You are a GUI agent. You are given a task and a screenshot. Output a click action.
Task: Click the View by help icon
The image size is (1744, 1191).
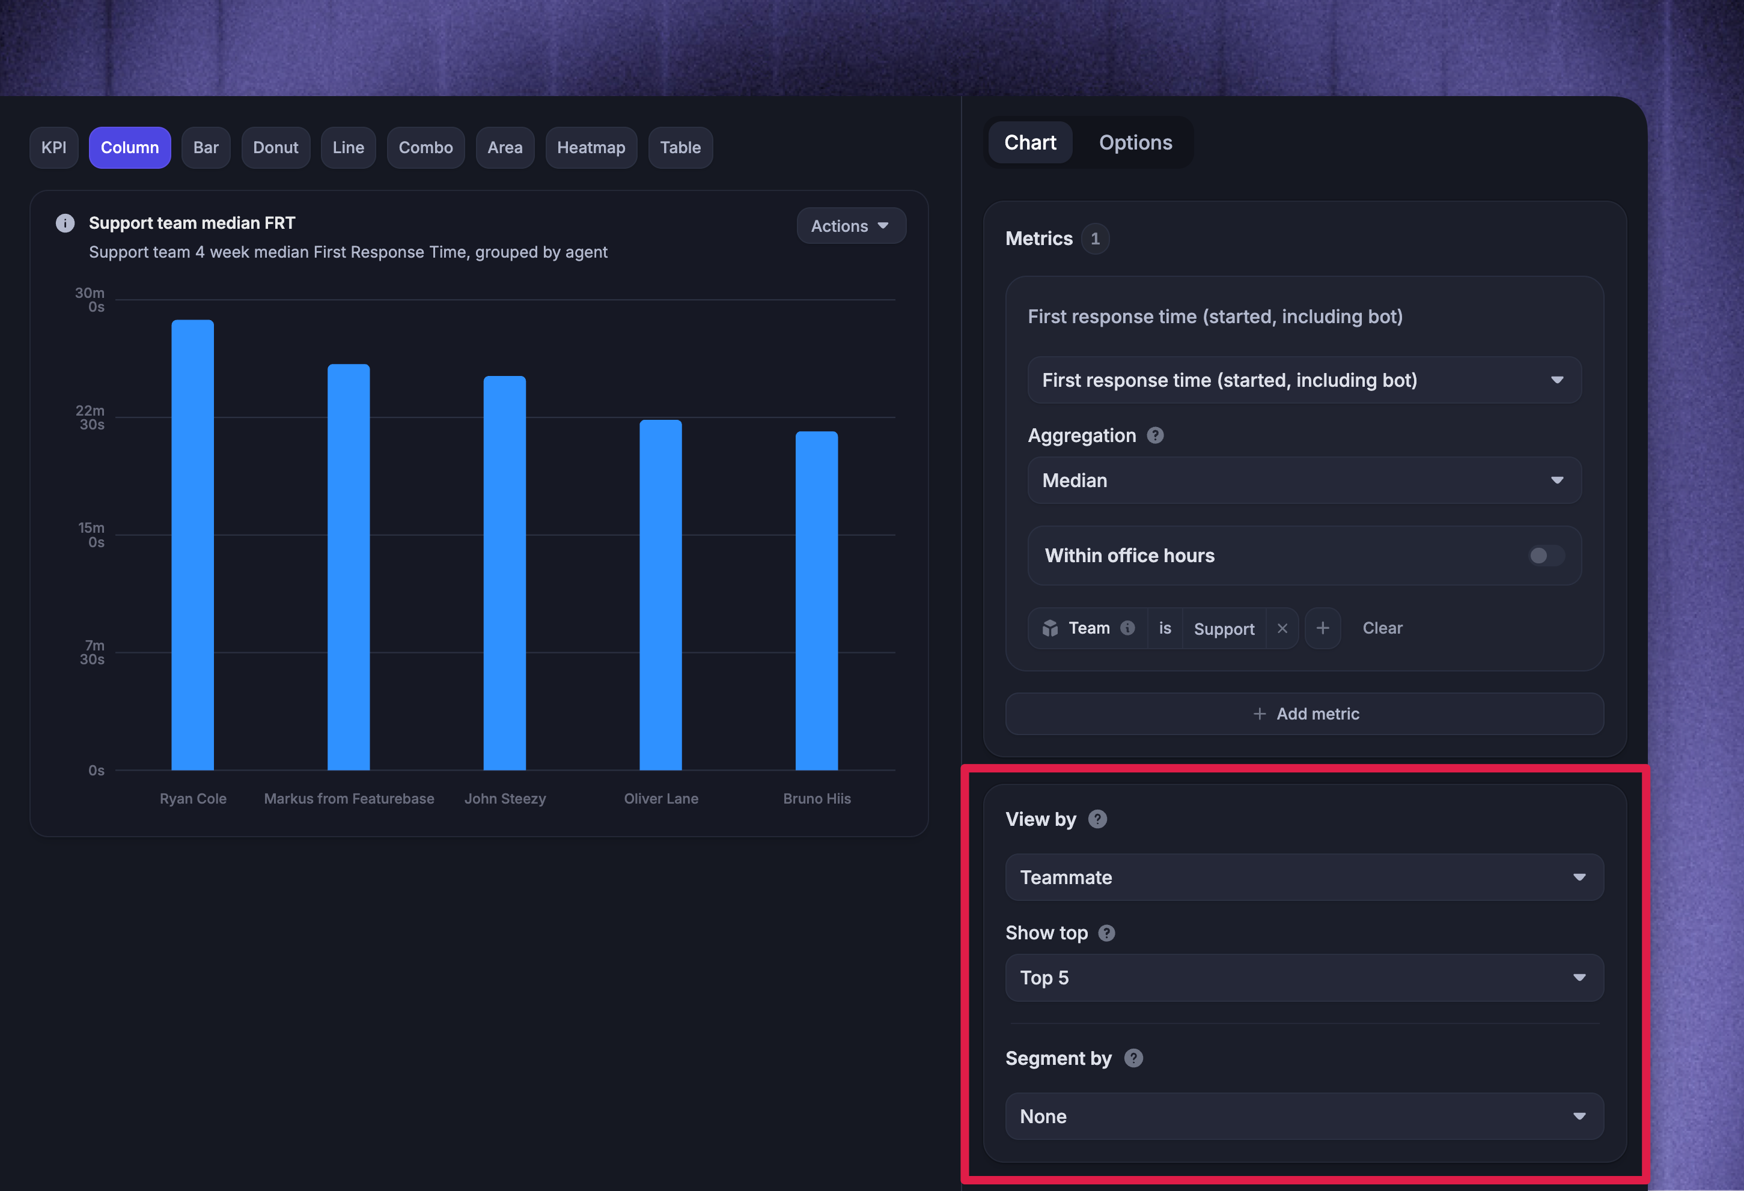[x=1097, y=819]
